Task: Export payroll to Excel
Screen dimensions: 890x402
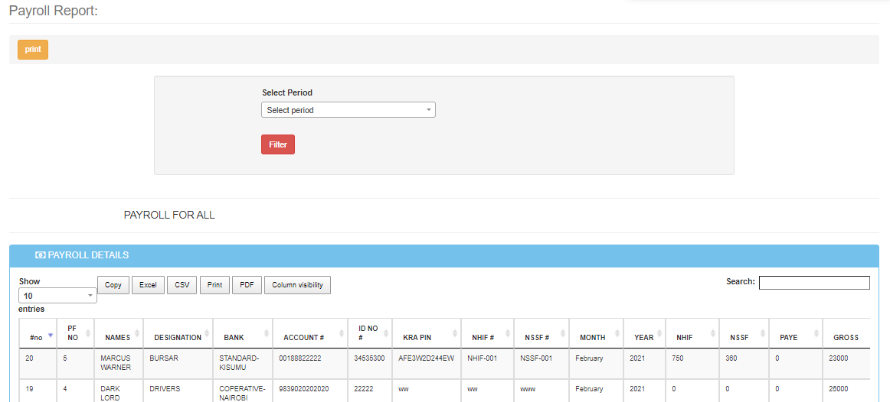Action: [148, 285]
